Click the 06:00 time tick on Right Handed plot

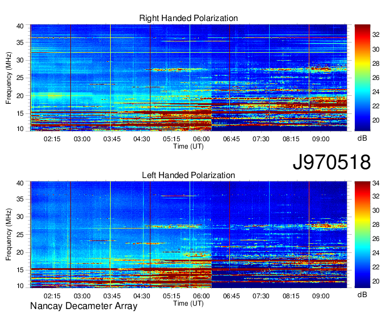tap(202, 139)
